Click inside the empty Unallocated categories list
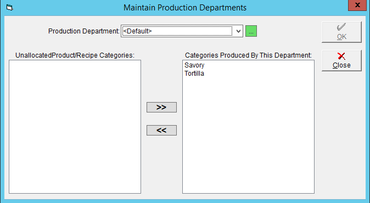370x203 pixels. click(75, 127)
